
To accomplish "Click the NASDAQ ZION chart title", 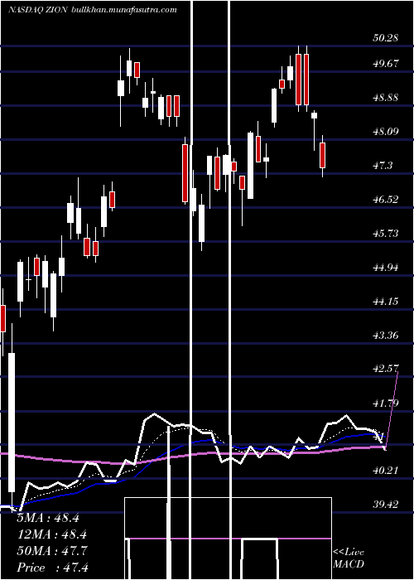I will [38, 10].
